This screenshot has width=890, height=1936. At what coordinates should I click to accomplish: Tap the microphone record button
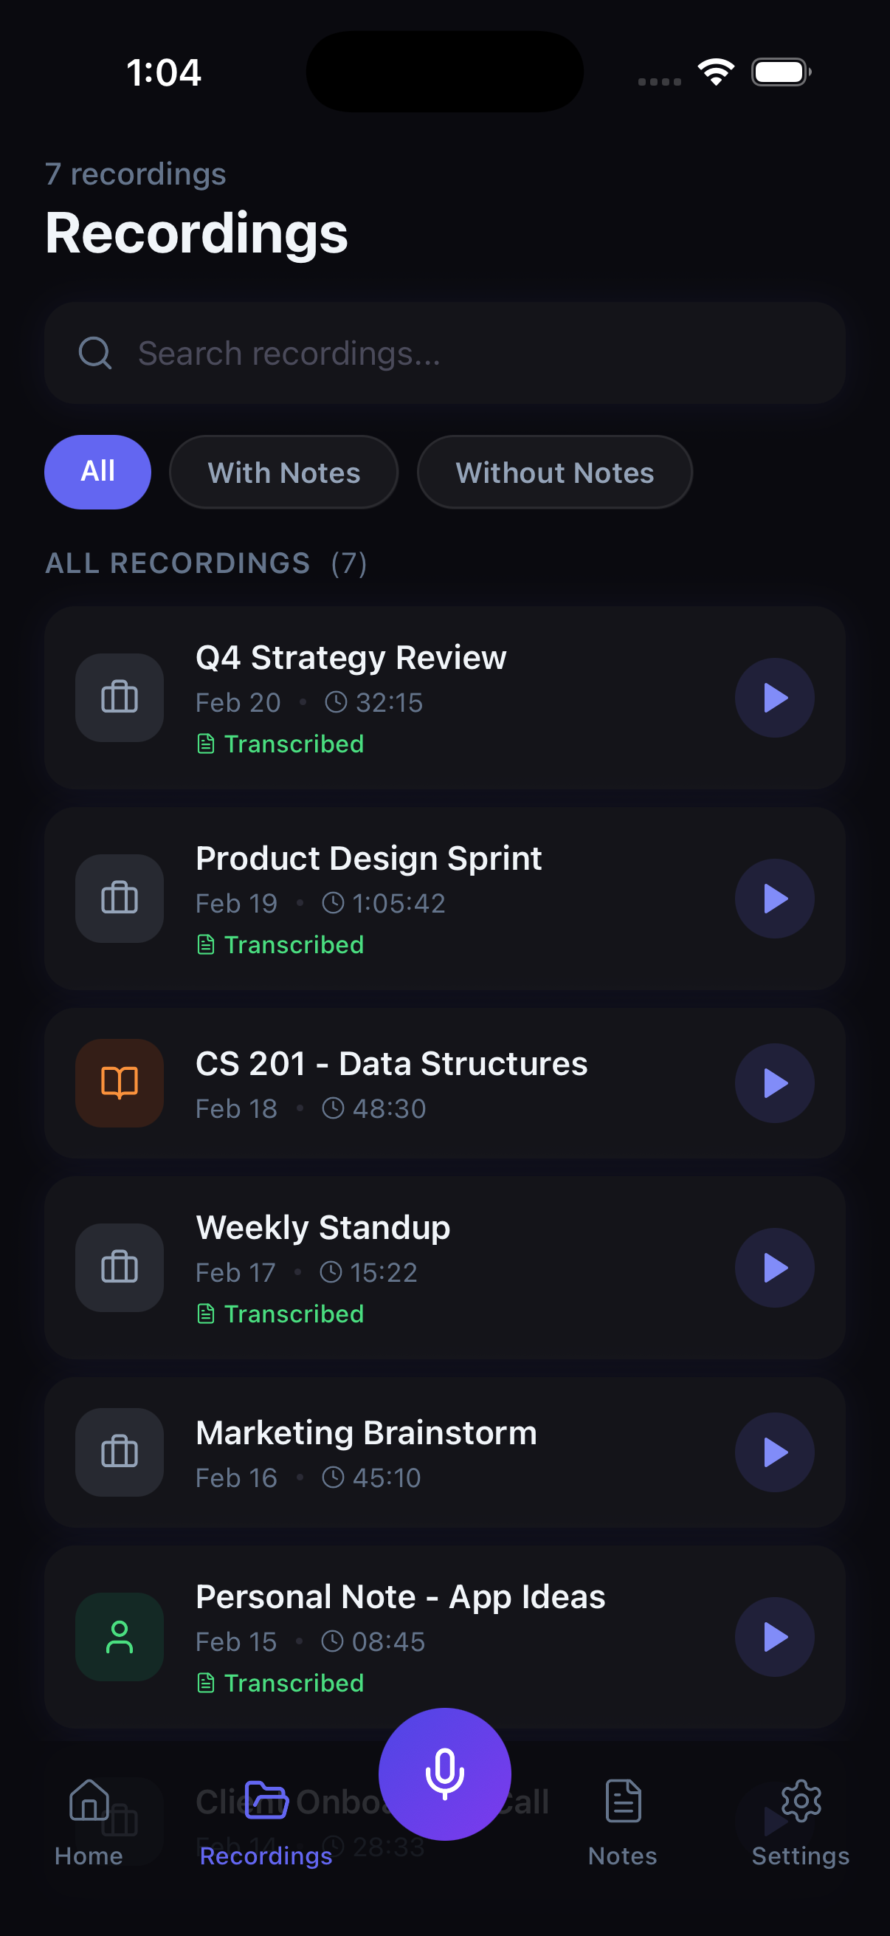pos(444,1774)
